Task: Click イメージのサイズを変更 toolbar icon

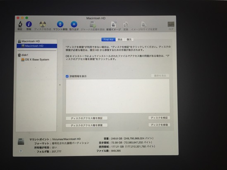Action: [144, 24]
